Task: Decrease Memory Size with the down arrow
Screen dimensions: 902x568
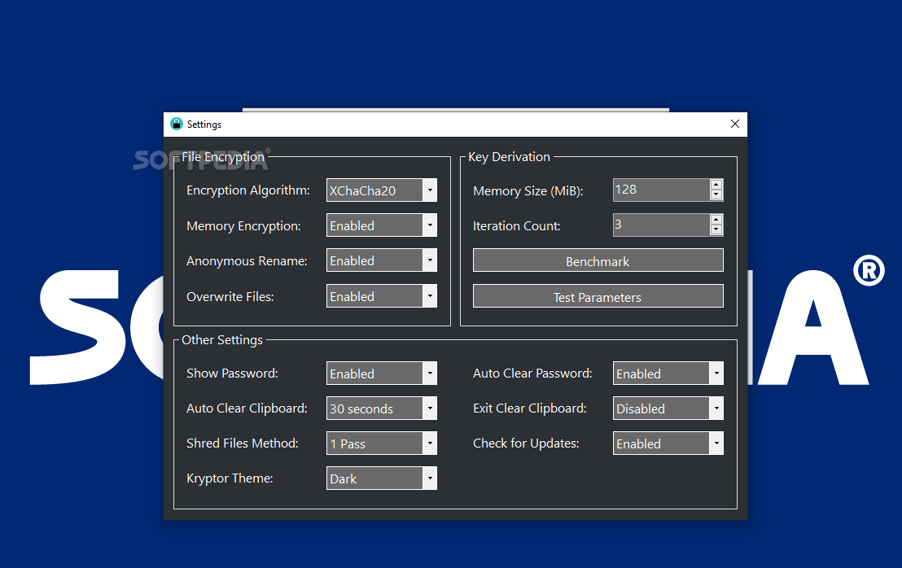Action: [x=716, y=194]
